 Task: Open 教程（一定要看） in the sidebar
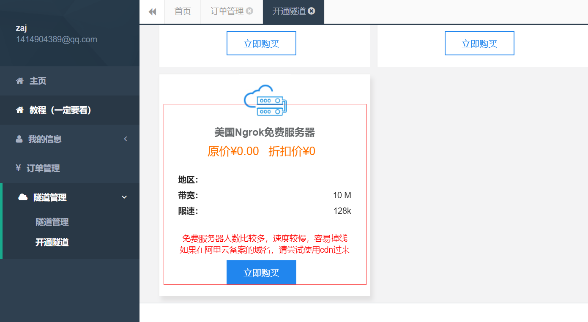pos(70,110)
